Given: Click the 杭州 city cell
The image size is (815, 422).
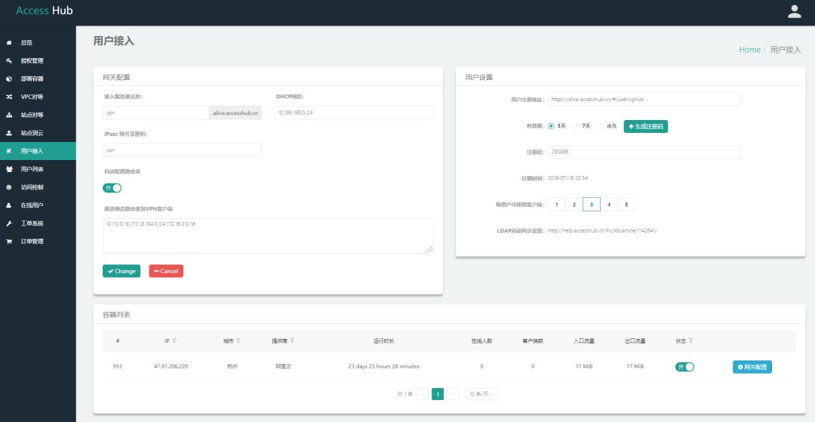Looking at the screenshot, I should coord(232,366).
